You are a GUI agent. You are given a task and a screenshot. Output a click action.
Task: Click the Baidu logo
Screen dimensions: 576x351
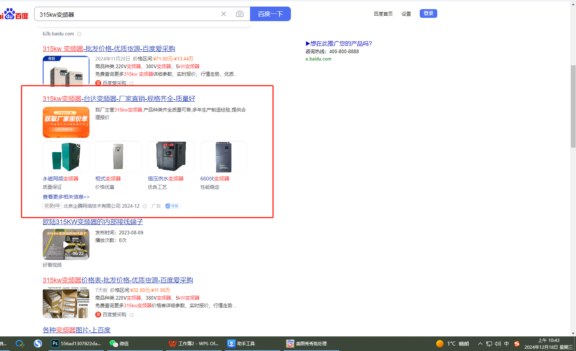tap(14, 14)
